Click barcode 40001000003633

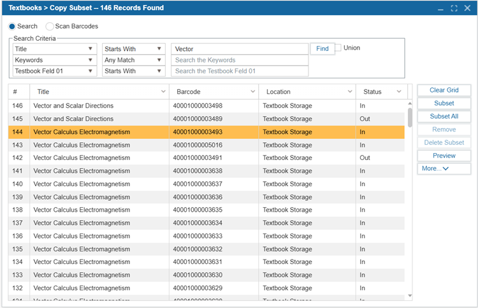pos(198,237)
